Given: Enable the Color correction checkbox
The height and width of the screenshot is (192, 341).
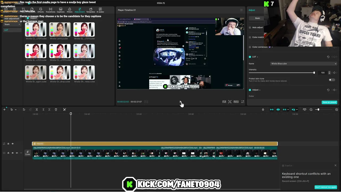Looking at the screenshot, I should (250, 47).
